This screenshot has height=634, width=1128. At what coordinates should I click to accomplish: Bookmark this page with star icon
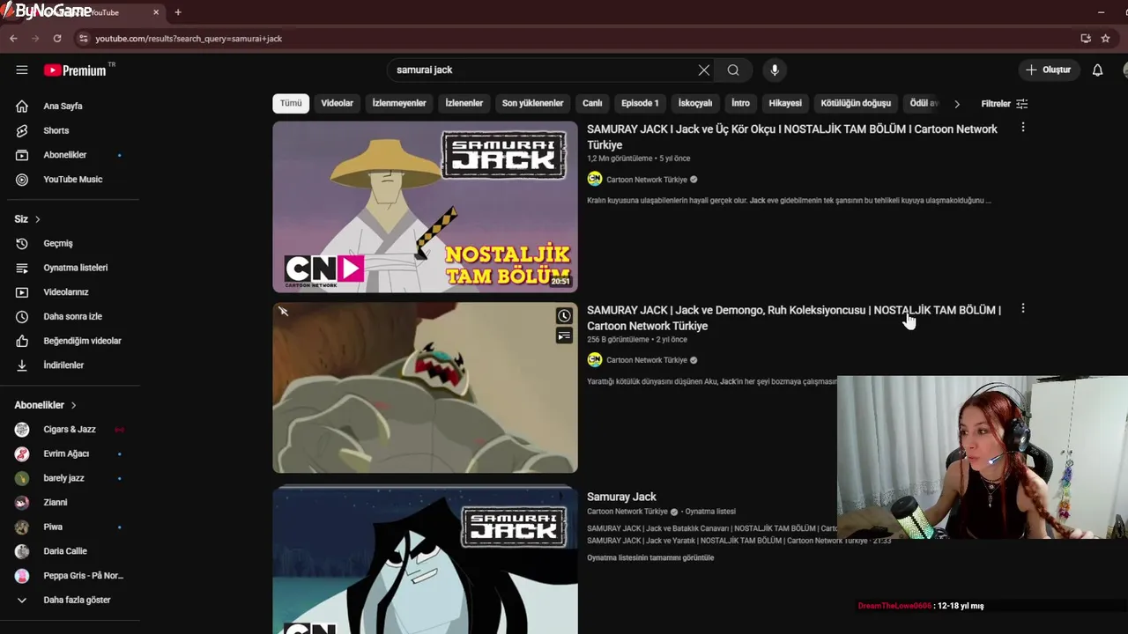[1105, 39]
